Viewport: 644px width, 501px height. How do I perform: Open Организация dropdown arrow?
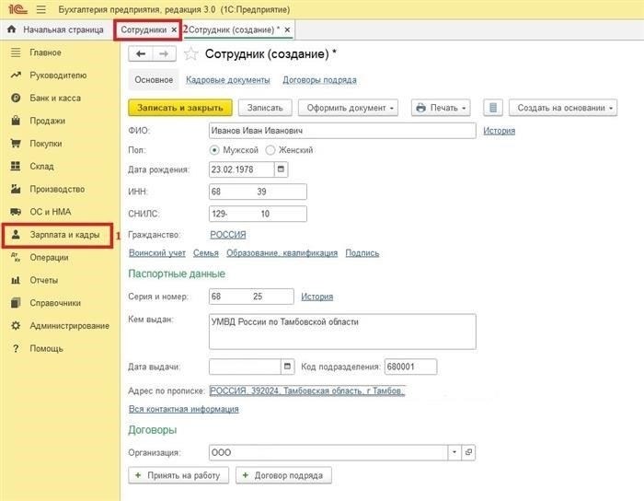(x=454, y=452)
